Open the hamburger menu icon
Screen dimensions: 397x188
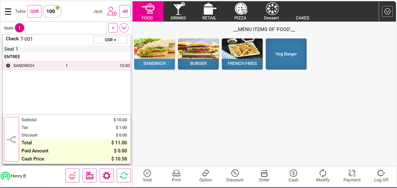coord(8,12)
